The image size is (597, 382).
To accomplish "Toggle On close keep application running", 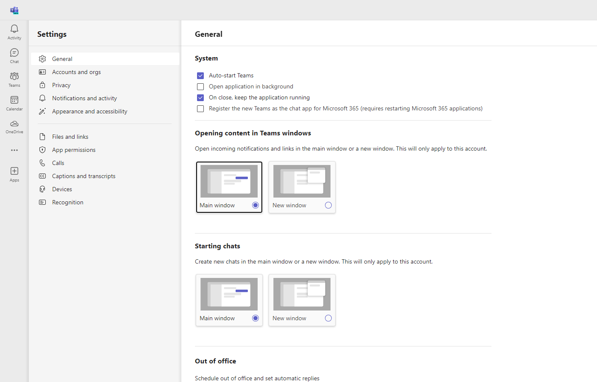I will tap(200, 98).
